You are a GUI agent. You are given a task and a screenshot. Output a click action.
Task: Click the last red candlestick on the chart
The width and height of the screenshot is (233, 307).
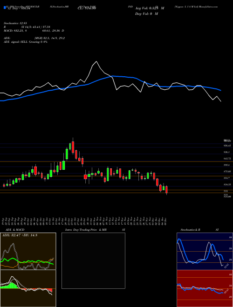click(166, 189)
